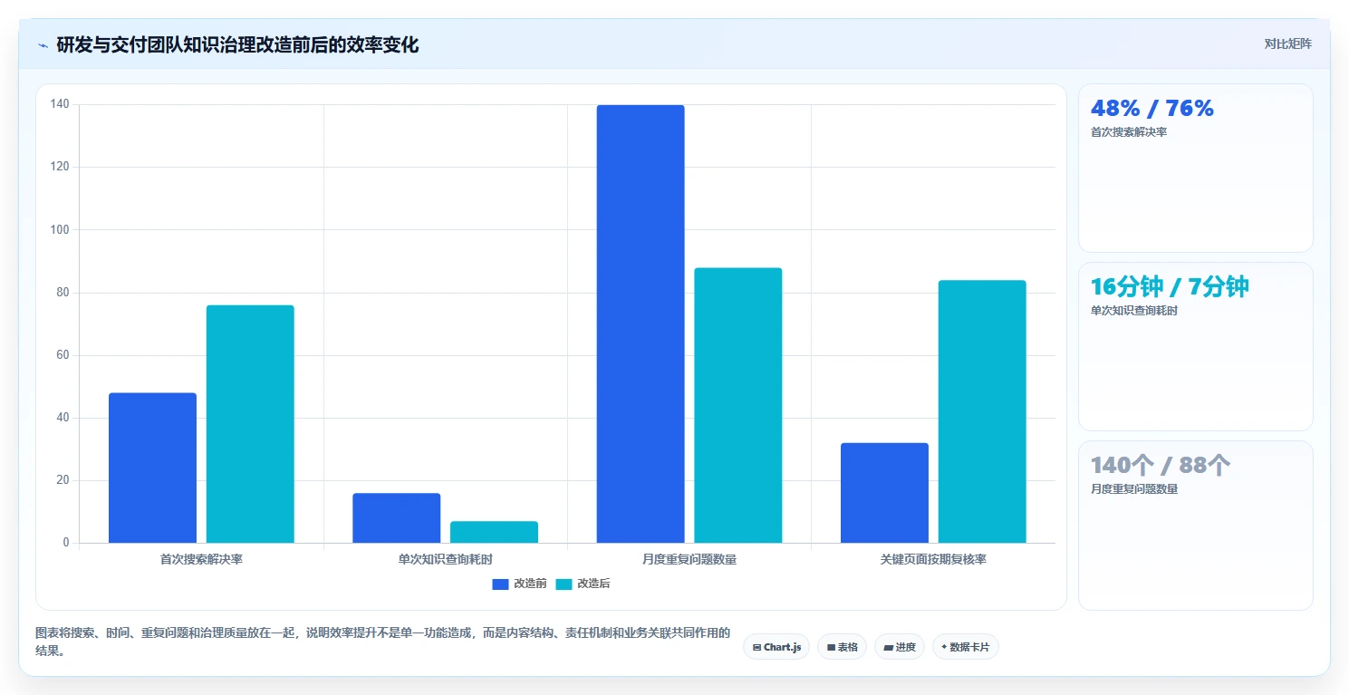Toggle the 改造后 legend item

coord(583,584)
